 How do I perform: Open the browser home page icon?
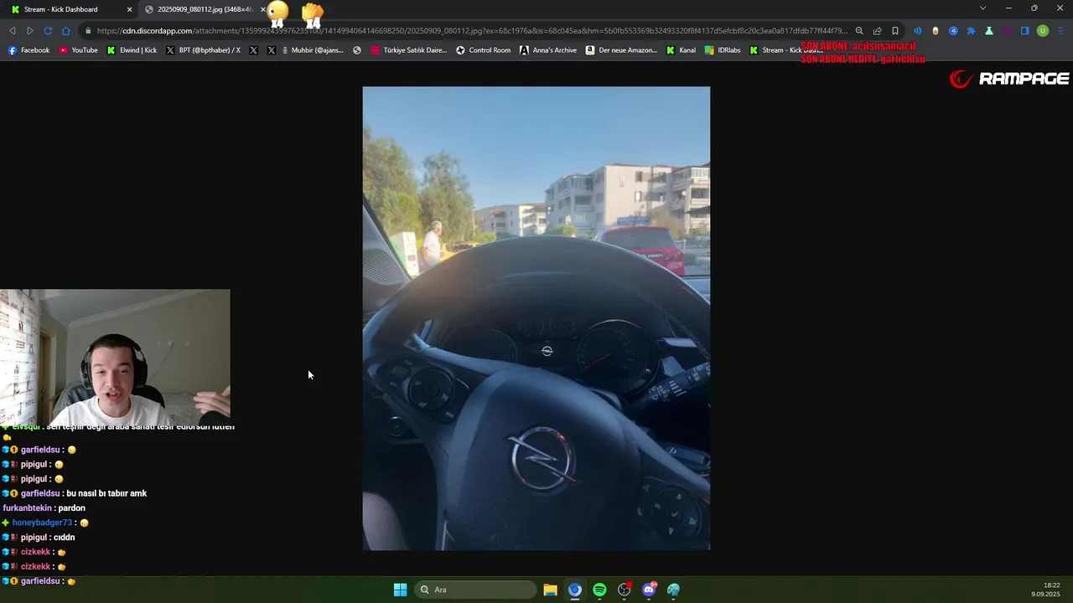coord(66,31)
